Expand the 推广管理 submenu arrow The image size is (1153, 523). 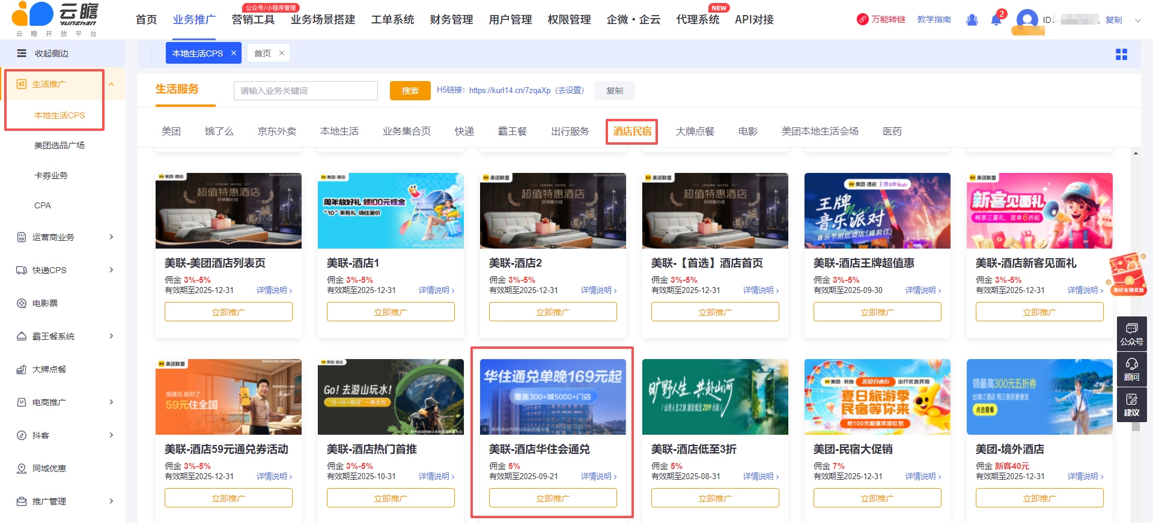point(112,501)
